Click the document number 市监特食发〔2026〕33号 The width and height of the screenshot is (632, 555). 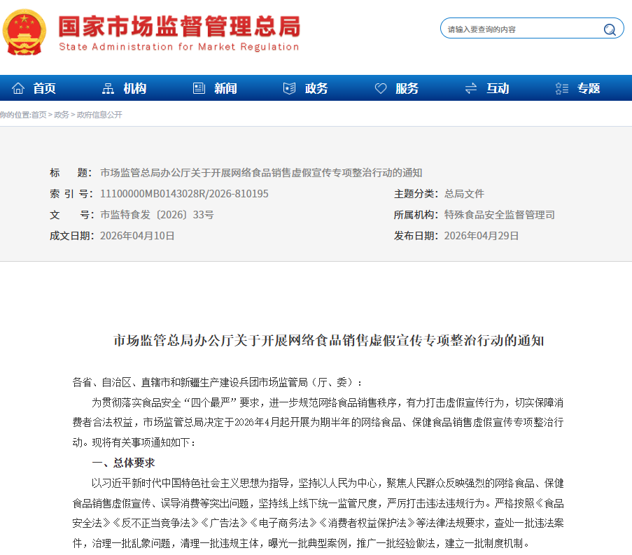point(157,215)
